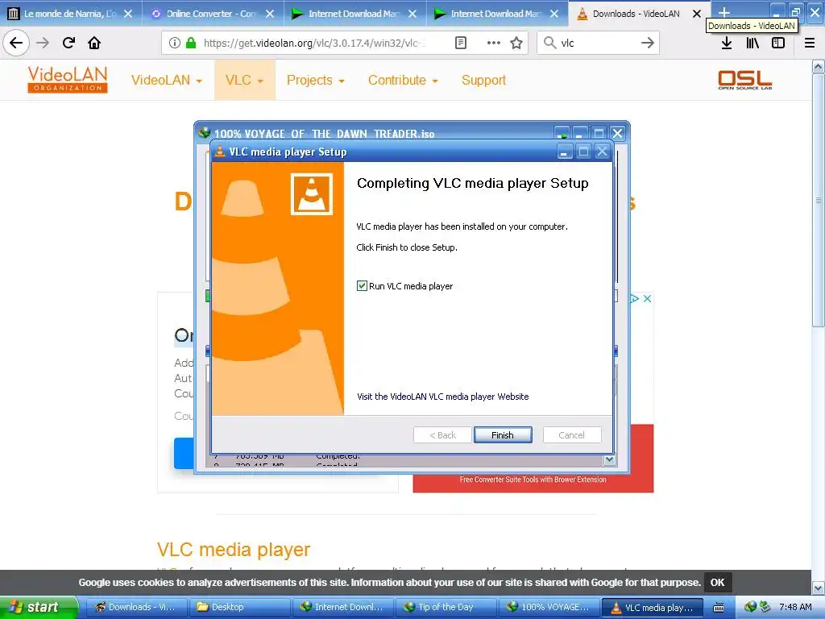Open the VLC media player heading link
The height and width of the screenshot is (619, 825).
[233, 549]
